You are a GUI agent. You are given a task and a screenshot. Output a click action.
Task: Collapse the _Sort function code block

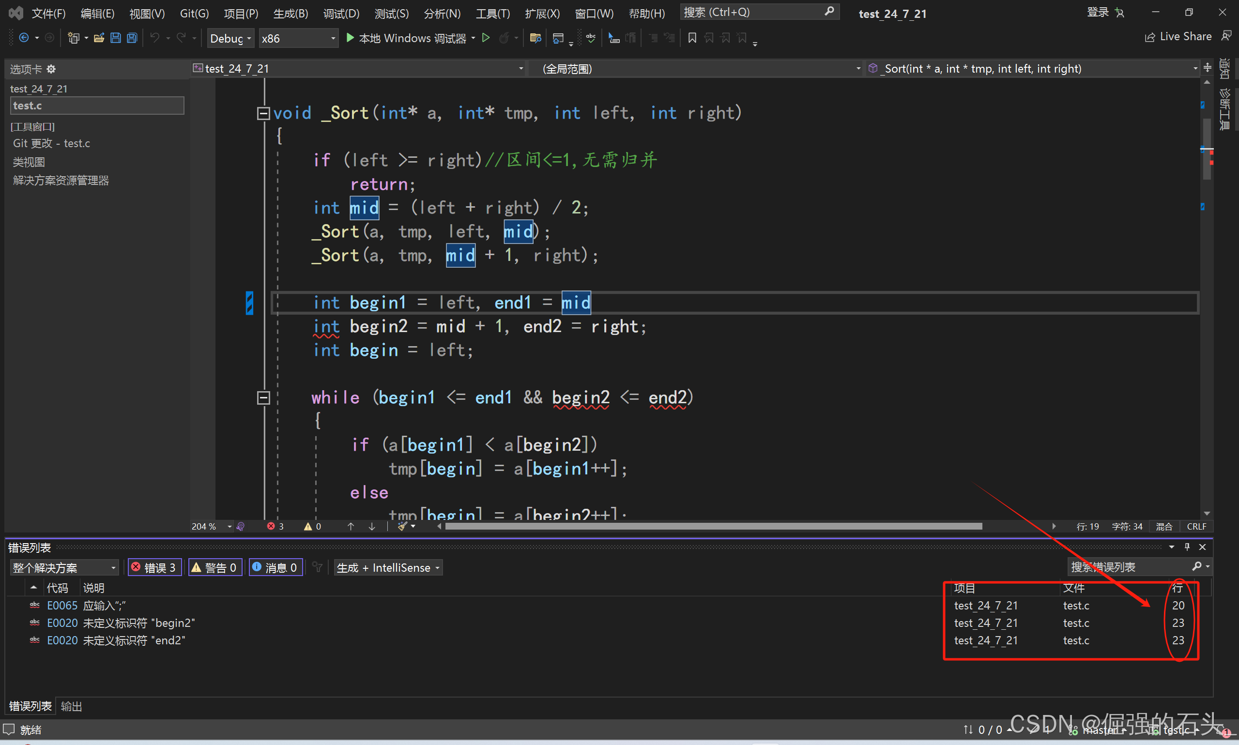point(263,113)
